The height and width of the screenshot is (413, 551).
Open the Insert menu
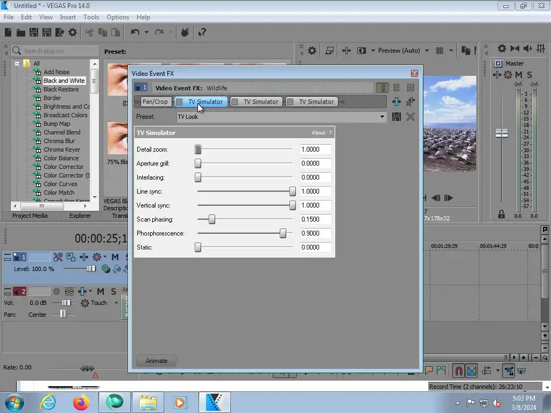pyautogui.click(x=67, y=17)
